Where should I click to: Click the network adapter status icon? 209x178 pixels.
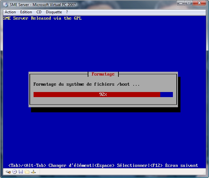33,172
